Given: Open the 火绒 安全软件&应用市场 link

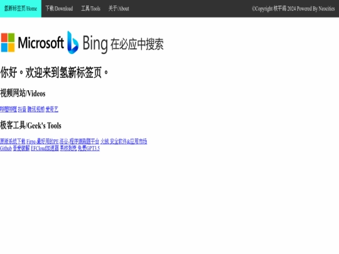Looking at the screenshot, I should tap(124, 142).
